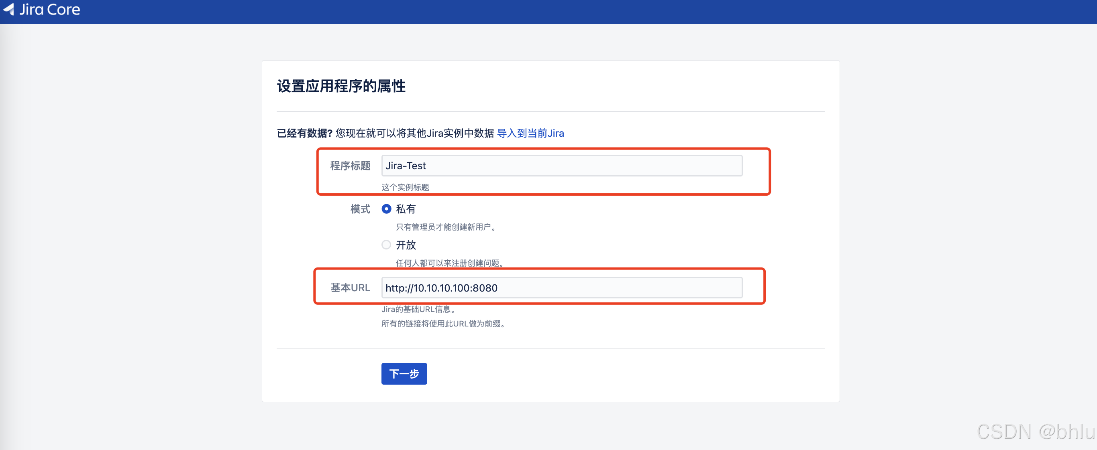Click the 任何人都可以来注册创建问题 description

tap(451, 263)
